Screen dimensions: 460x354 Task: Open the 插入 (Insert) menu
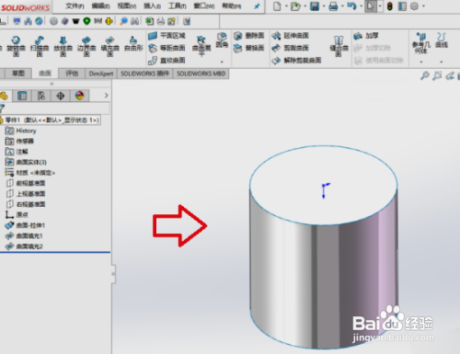click(152, 6)
